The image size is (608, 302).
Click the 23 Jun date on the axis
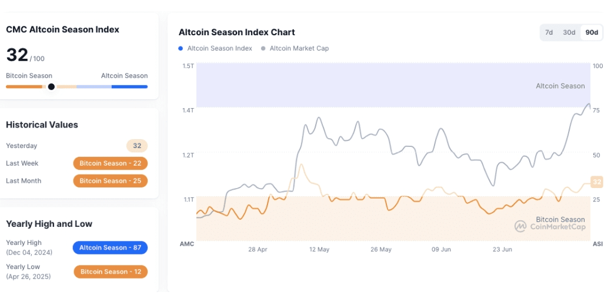point(502,250)
